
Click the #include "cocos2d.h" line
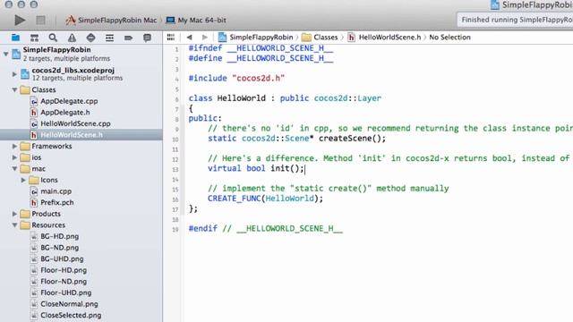click(x=236, y=78)
